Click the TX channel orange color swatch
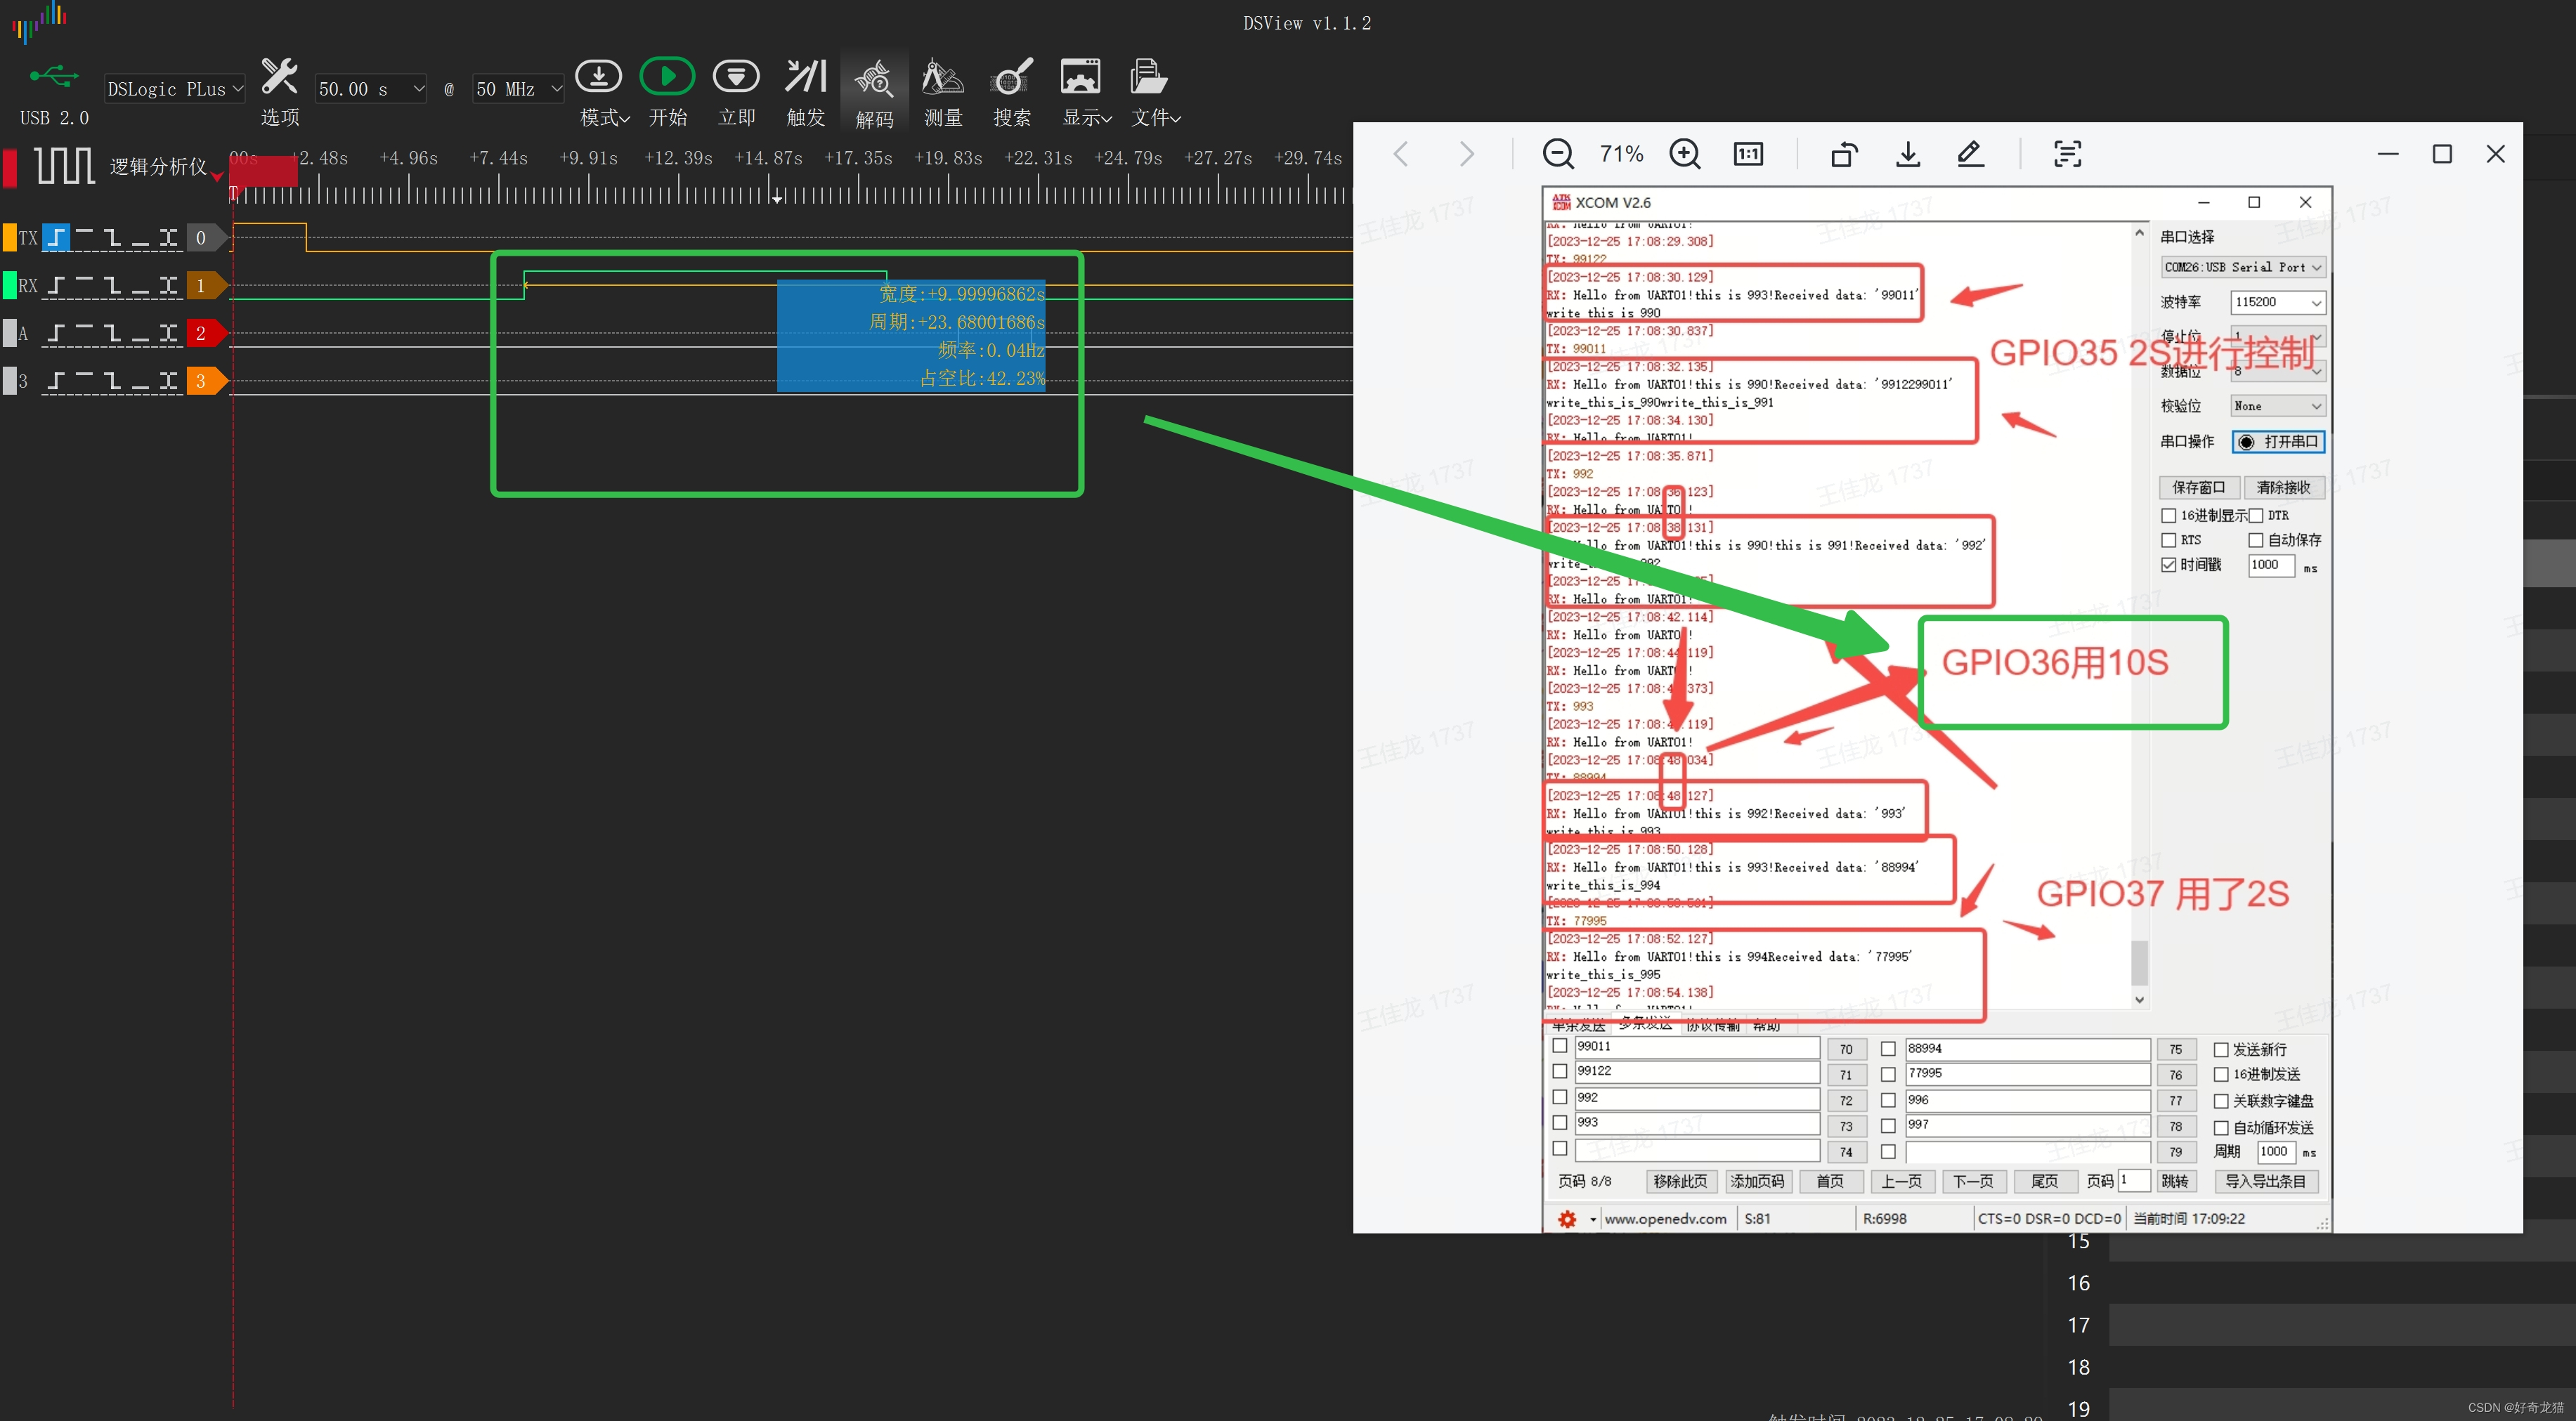Screen dimensions: 2576x1421 [x=9, y=238]
